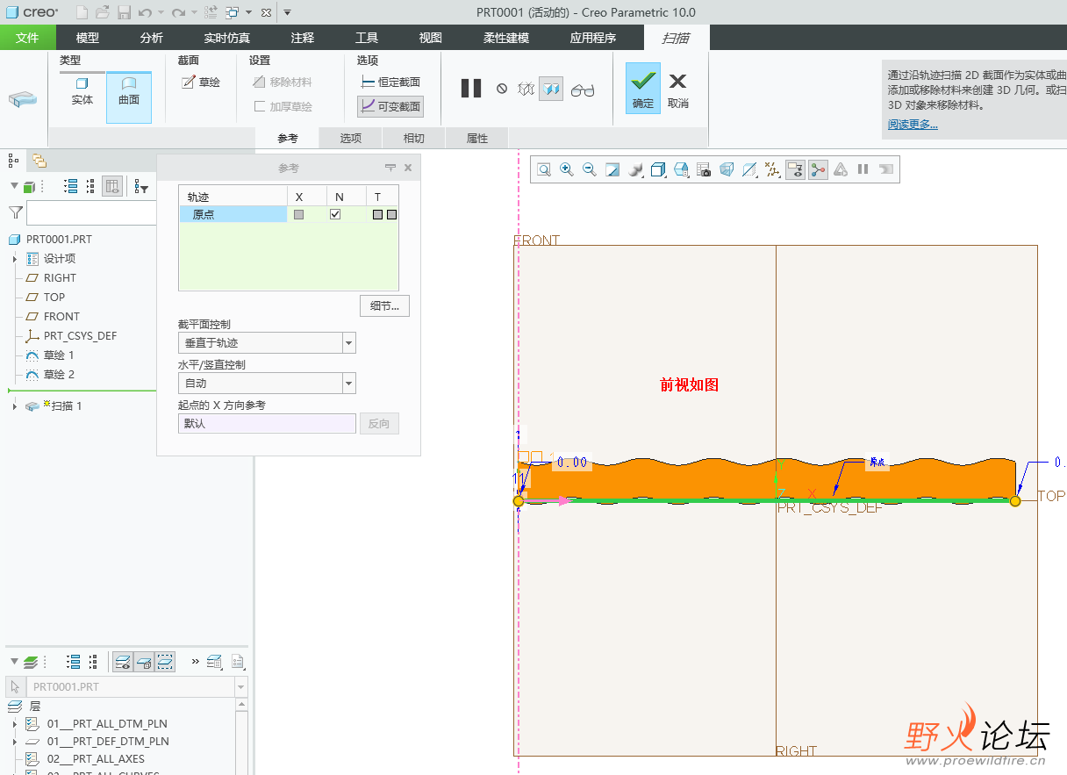1067x775 pixels.
Task: Switch to the 视图 ribbon tab
Action: pyautogui.click(x=431, y=38)
